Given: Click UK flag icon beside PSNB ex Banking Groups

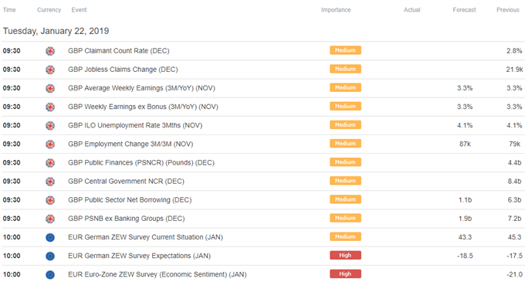Looking at the screenshot, I should point(50,219).
